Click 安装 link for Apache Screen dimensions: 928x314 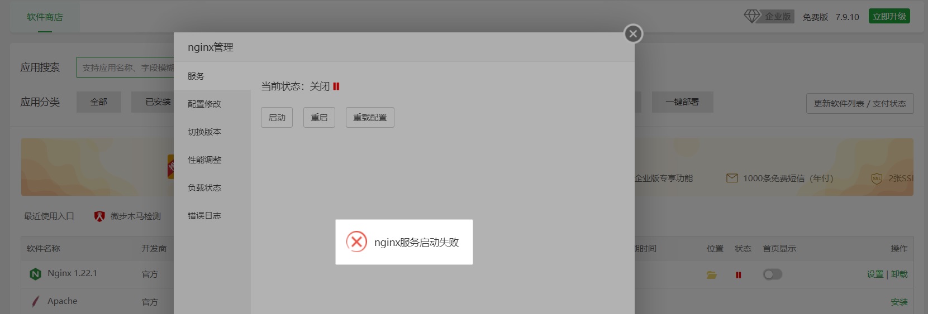899,302
